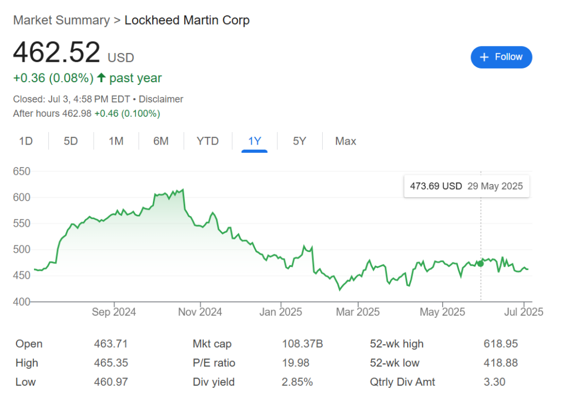Image resolution: width=561 pixels, height=400 pixels.
Task: Open the YTD chart view
Action: [x=208, y=141]
